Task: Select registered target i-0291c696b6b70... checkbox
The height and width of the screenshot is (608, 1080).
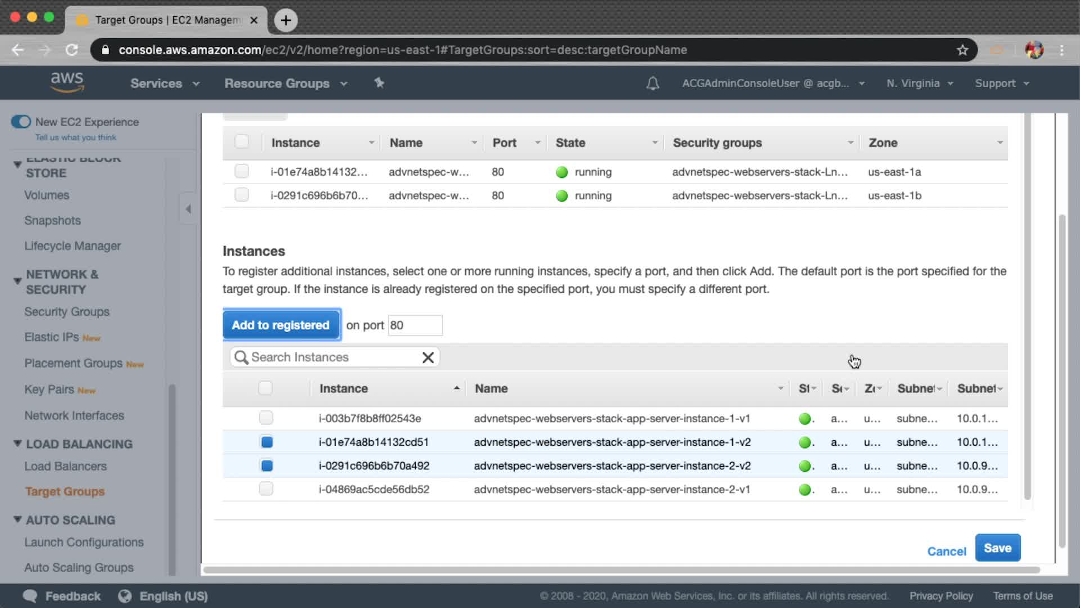Action: (x=241, y=195)
